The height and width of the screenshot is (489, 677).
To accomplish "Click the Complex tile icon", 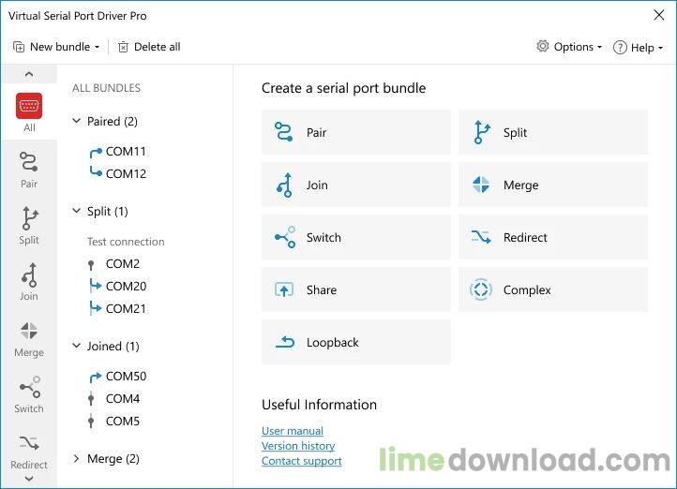I will pyautogui.click(x=480, y=289).
